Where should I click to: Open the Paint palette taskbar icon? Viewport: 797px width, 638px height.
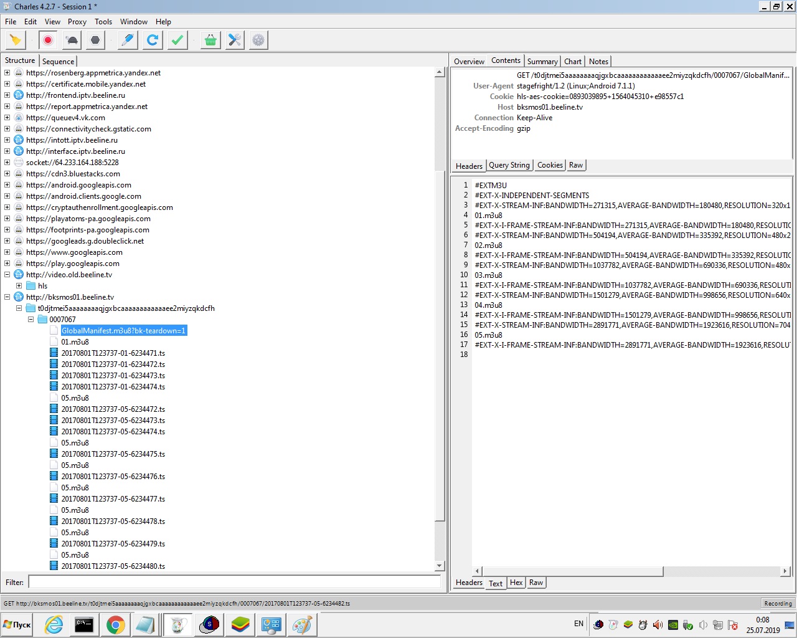302,625
